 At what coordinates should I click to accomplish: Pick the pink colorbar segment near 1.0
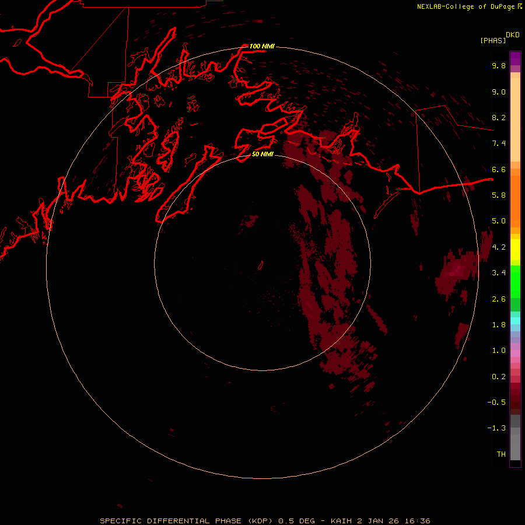pos(515,353)
